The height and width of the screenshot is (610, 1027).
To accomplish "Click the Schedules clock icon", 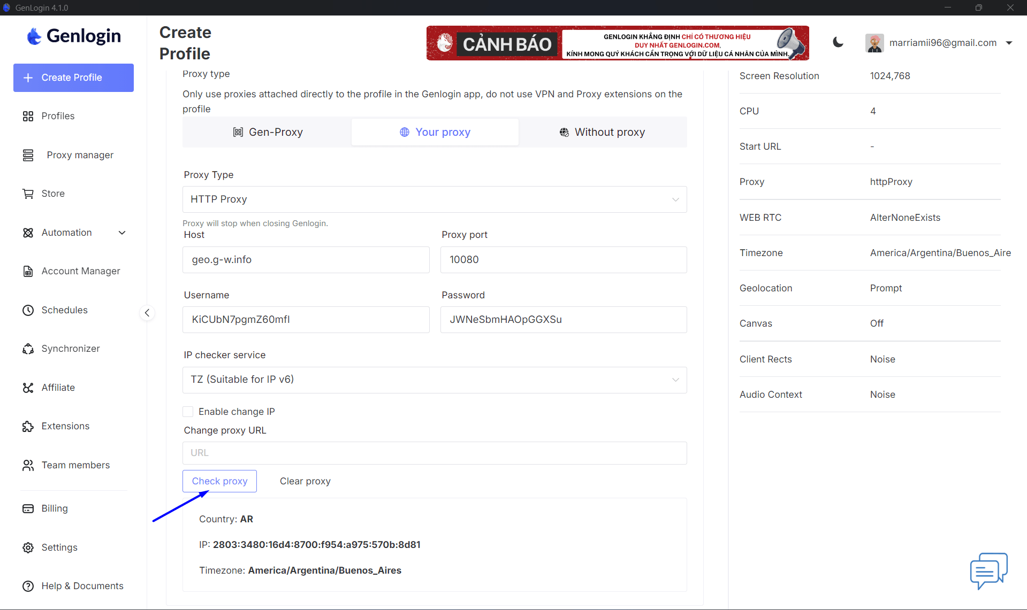I will point(28,310).
